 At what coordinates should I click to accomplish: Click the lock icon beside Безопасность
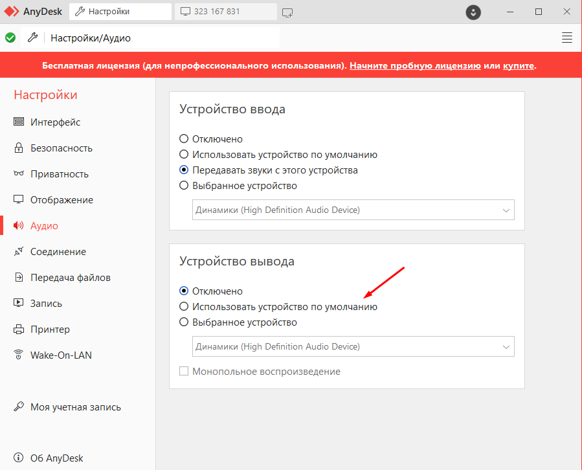click(19, 148)
